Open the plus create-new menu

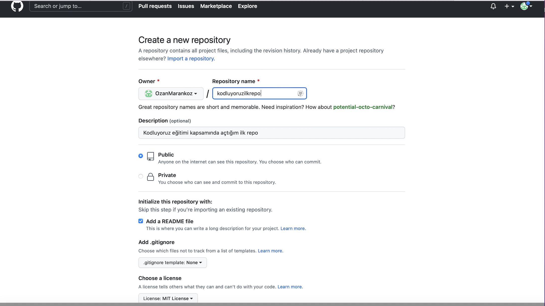[509, 6]
